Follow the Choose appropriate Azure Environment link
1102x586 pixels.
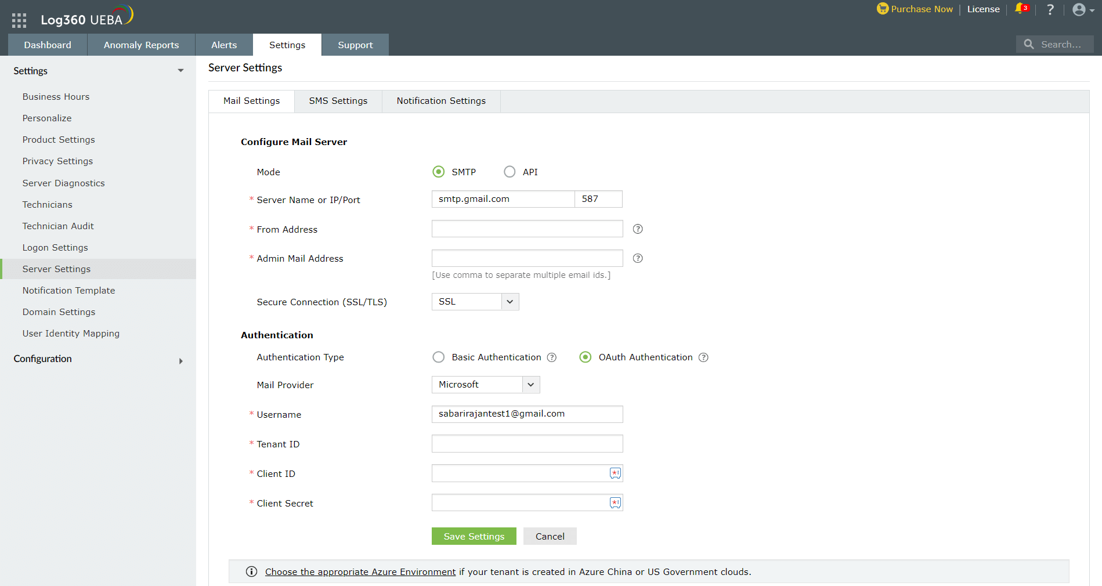click(x=360, y=572)
